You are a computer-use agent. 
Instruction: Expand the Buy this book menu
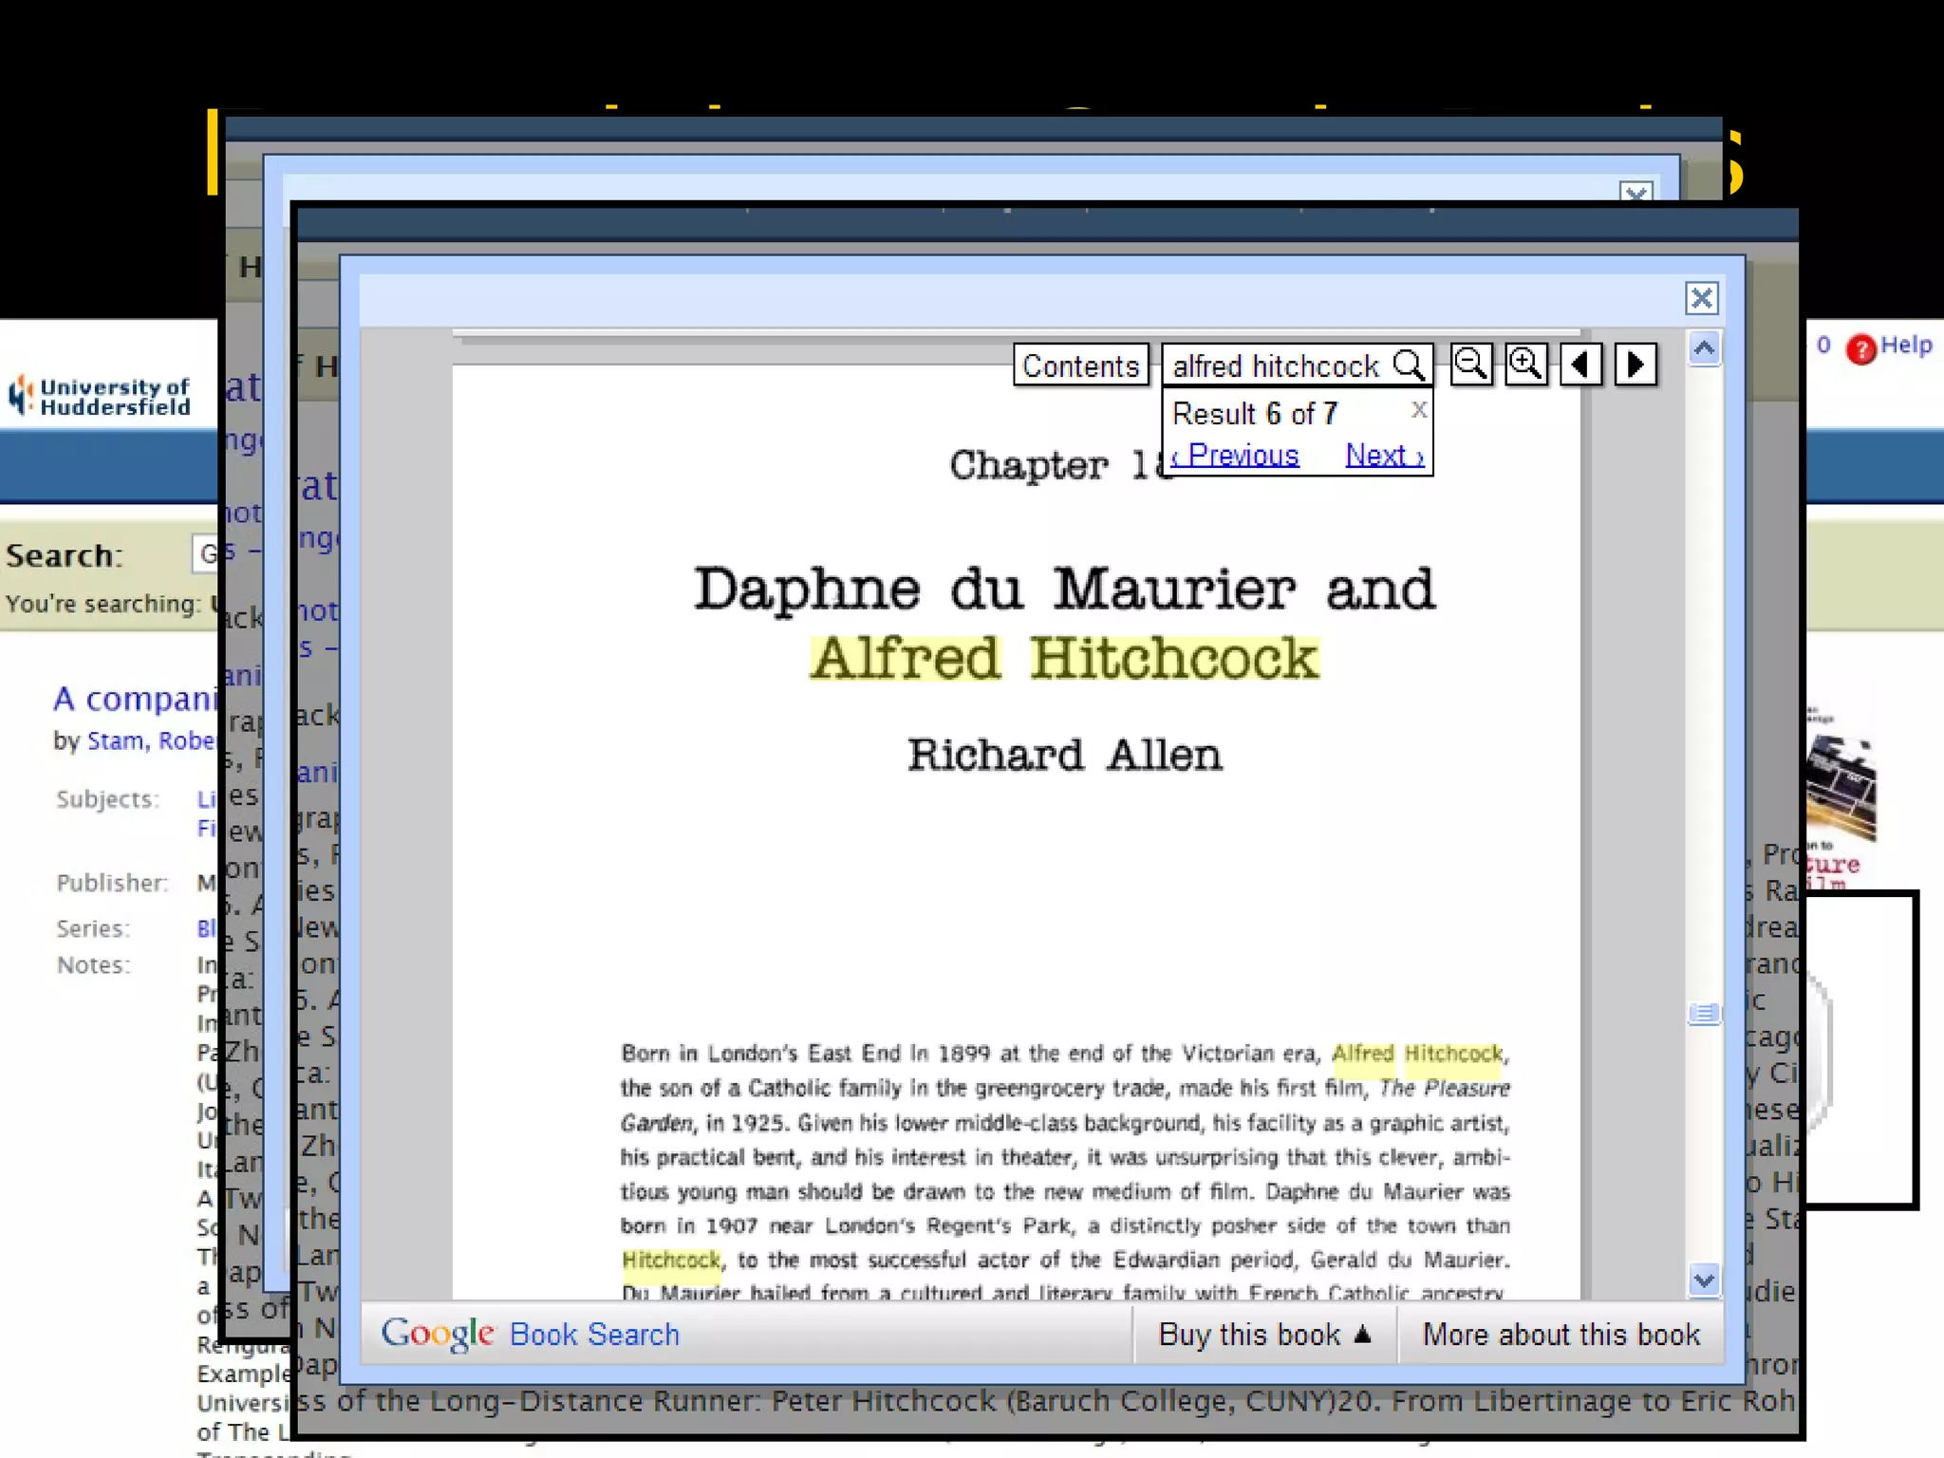click(1265, 1335)
